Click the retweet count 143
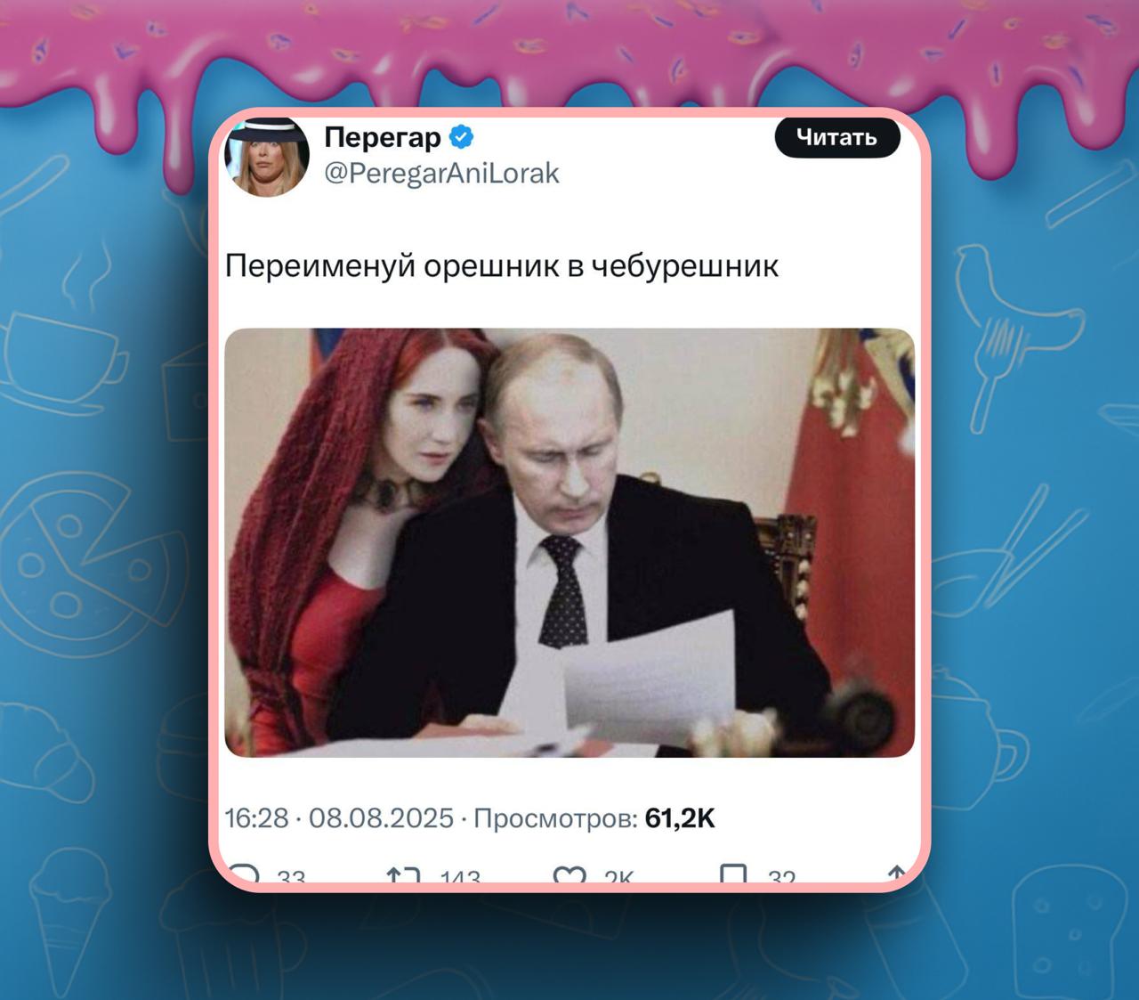Image resolution: width=1139 pixels, height=1000 pixels. [460, 877]
